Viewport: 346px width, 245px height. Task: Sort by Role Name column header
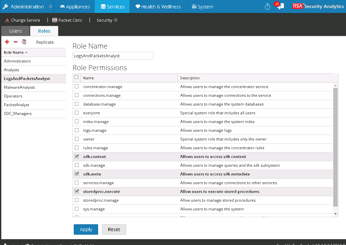pos(34,52)
